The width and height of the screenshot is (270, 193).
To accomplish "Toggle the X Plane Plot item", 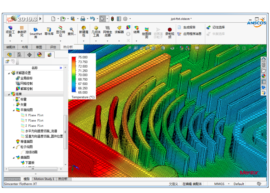I will (34, 115).
